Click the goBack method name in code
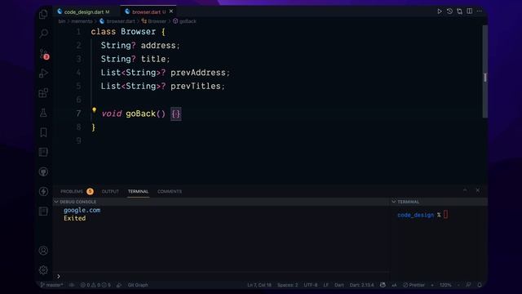 (x=140, y=114)
